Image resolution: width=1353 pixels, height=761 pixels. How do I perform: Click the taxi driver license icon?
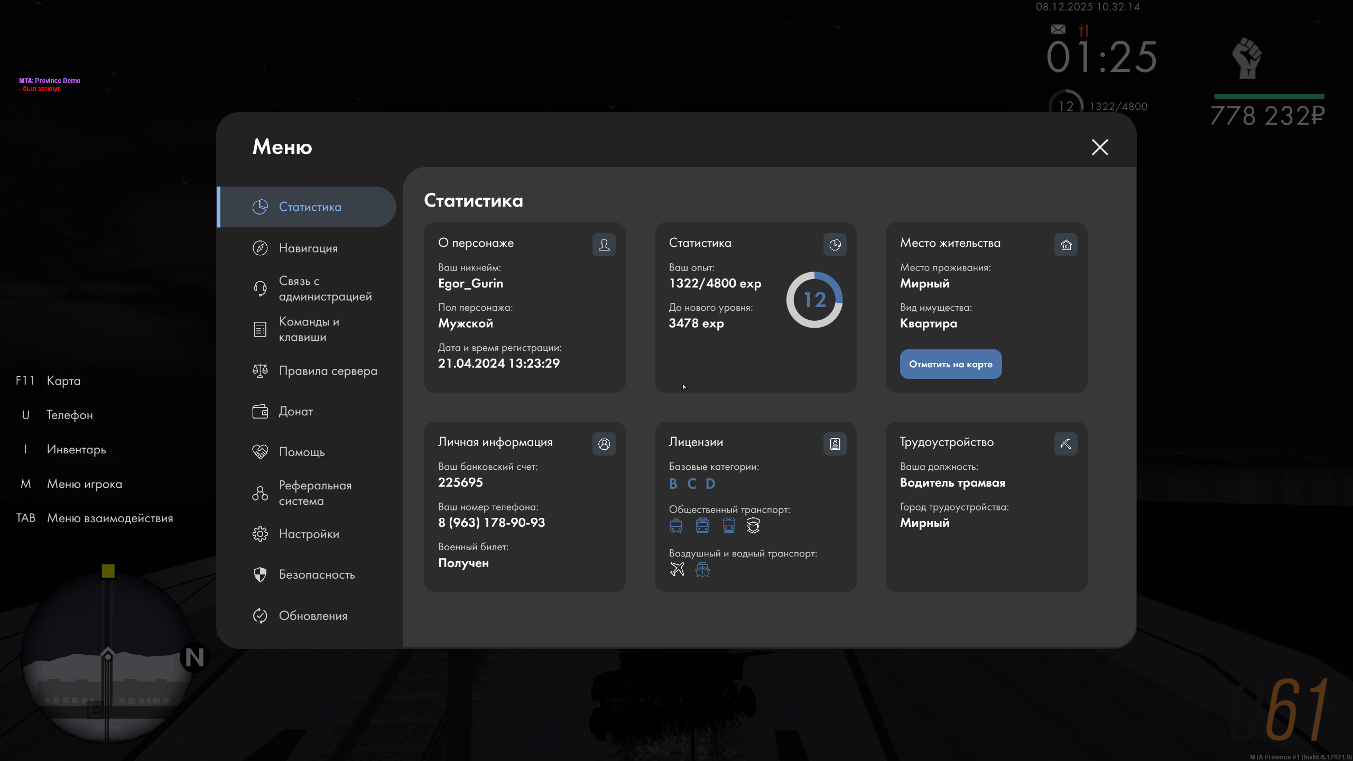pos(753,525)
